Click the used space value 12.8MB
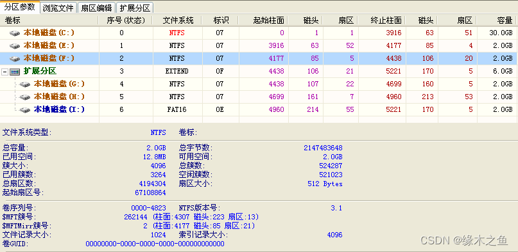Viewport: 518px width, 252px height. [154, 157]
